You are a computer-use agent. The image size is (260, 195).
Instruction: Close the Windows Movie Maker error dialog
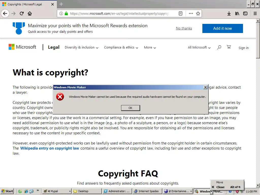205,87
